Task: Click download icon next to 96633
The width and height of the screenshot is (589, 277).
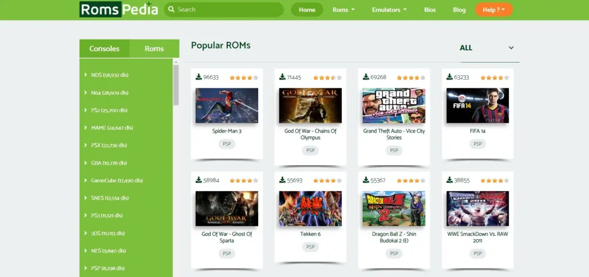Action: 198,77
